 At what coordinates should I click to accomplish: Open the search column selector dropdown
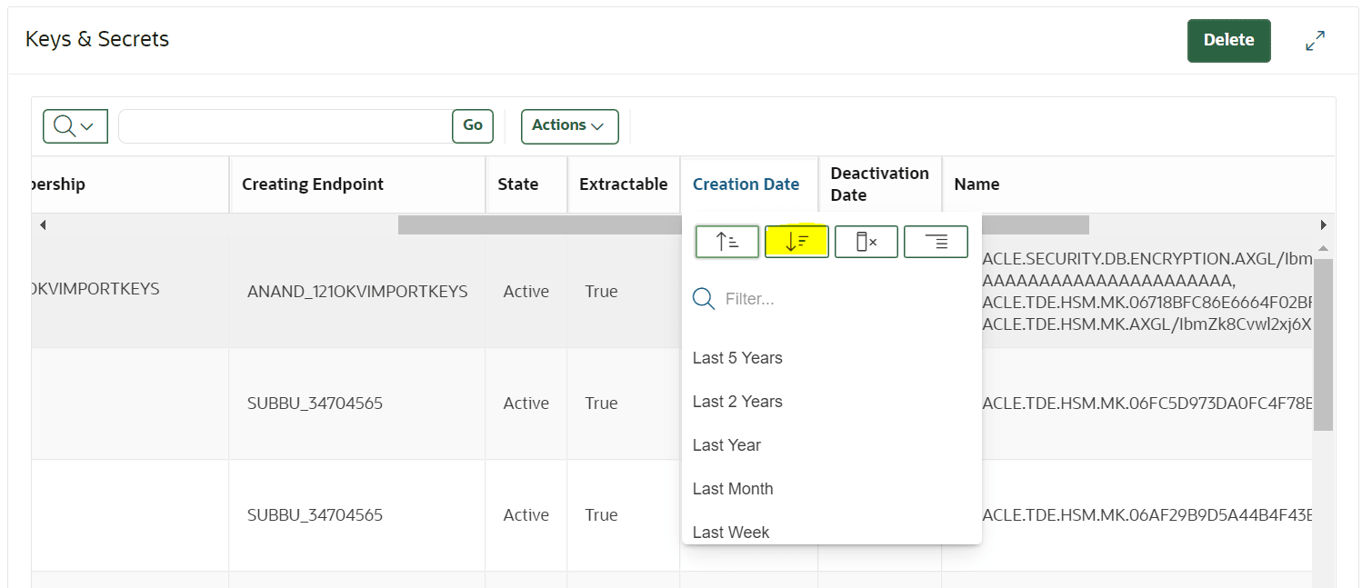tap(75, 126)
